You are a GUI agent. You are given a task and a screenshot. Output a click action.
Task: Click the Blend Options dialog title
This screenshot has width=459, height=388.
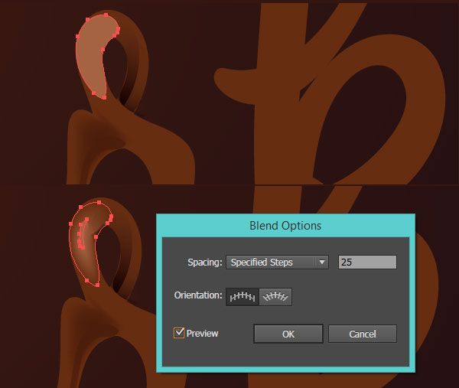click(x=285, y=226)
